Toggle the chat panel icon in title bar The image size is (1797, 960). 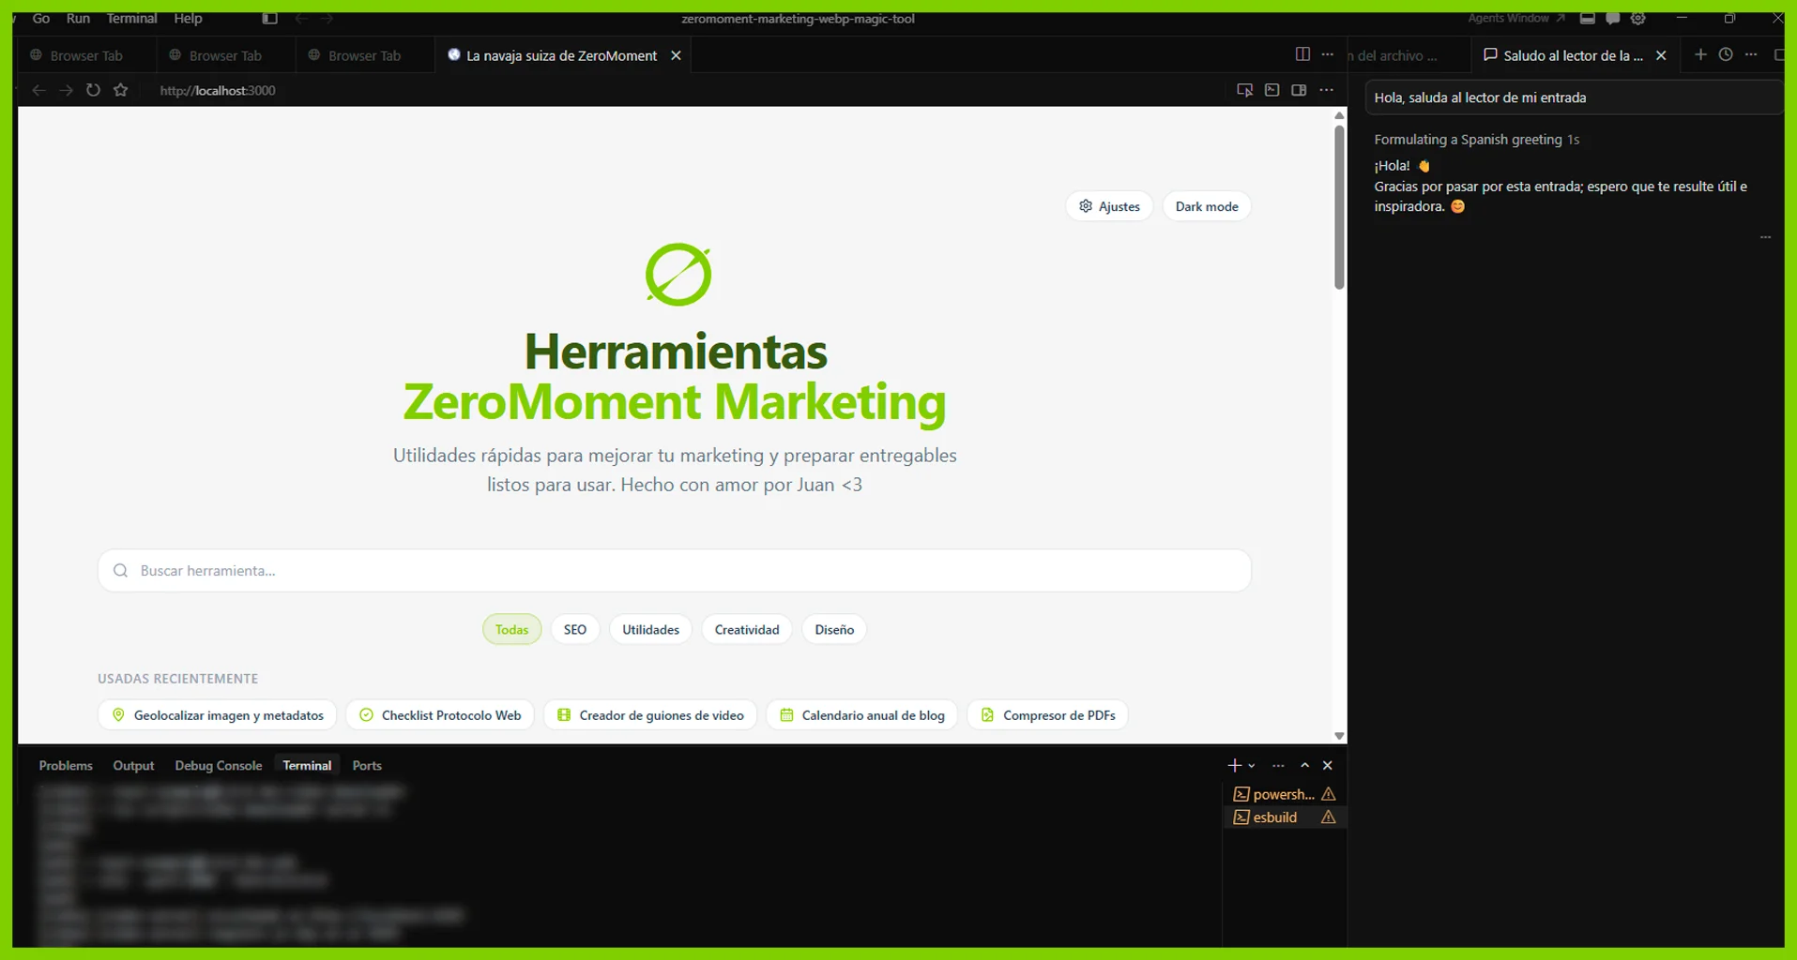(1612, 18)
